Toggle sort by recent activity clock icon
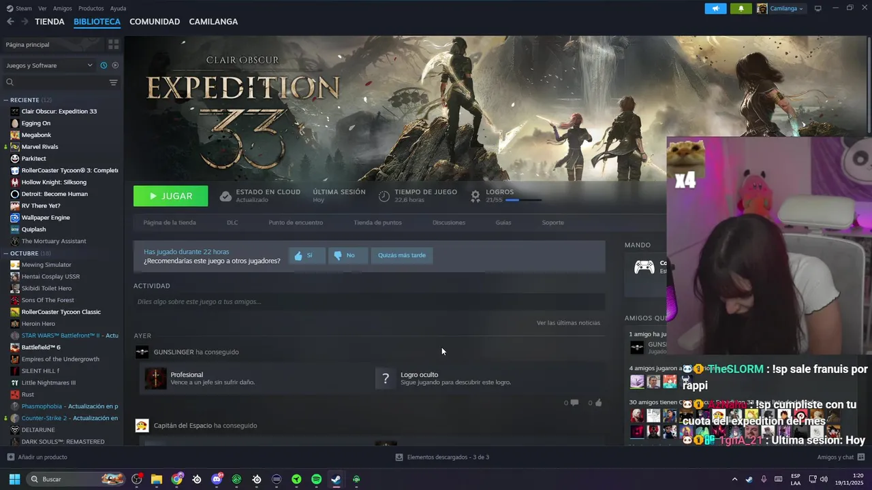The width and height of the screenshot is (872, 490). tap(104, 65)
